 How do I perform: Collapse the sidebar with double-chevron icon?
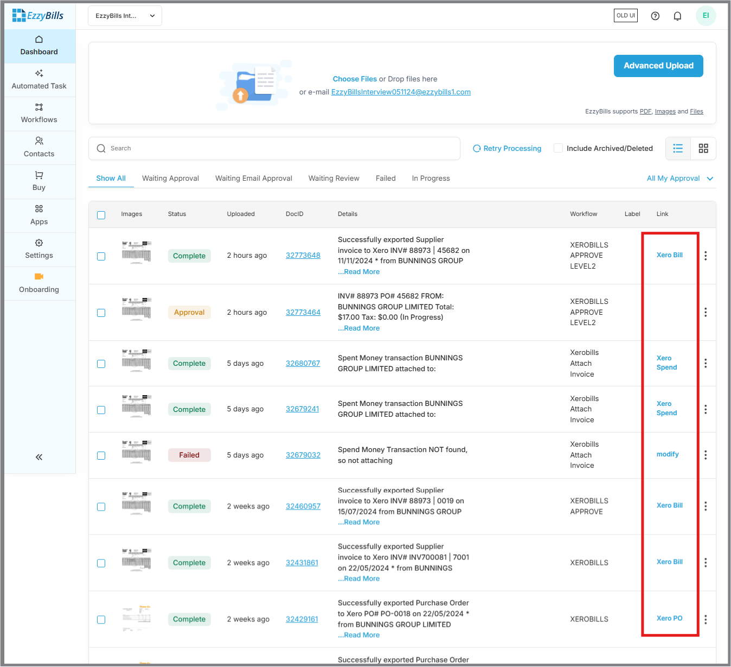point(39,457)
